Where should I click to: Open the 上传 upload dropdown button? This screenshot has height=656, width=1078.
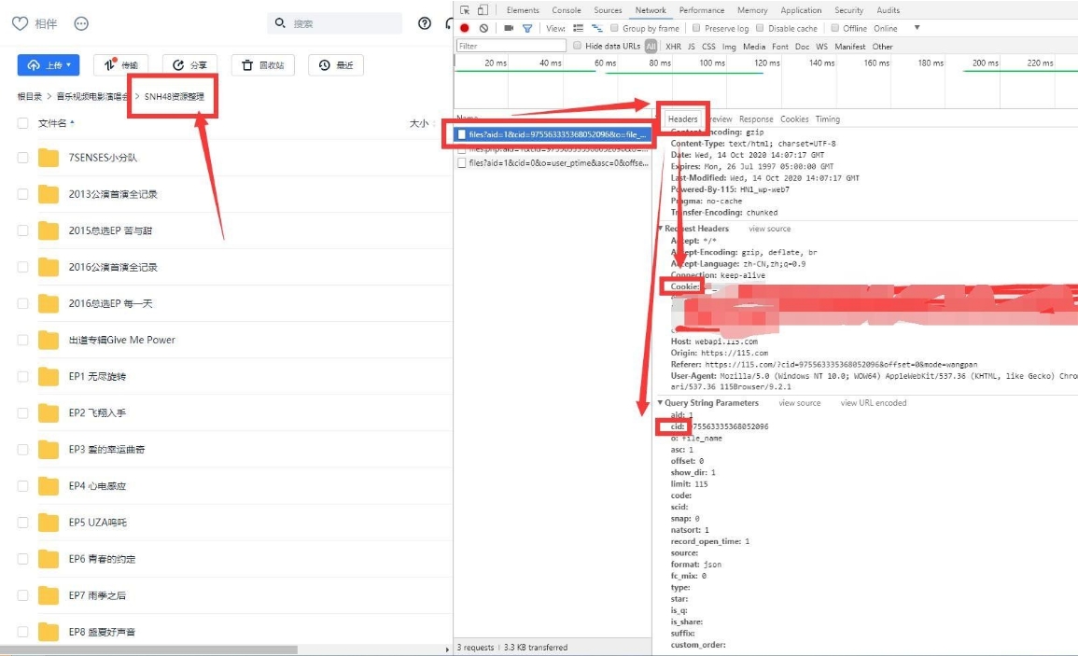click(49, 64)
